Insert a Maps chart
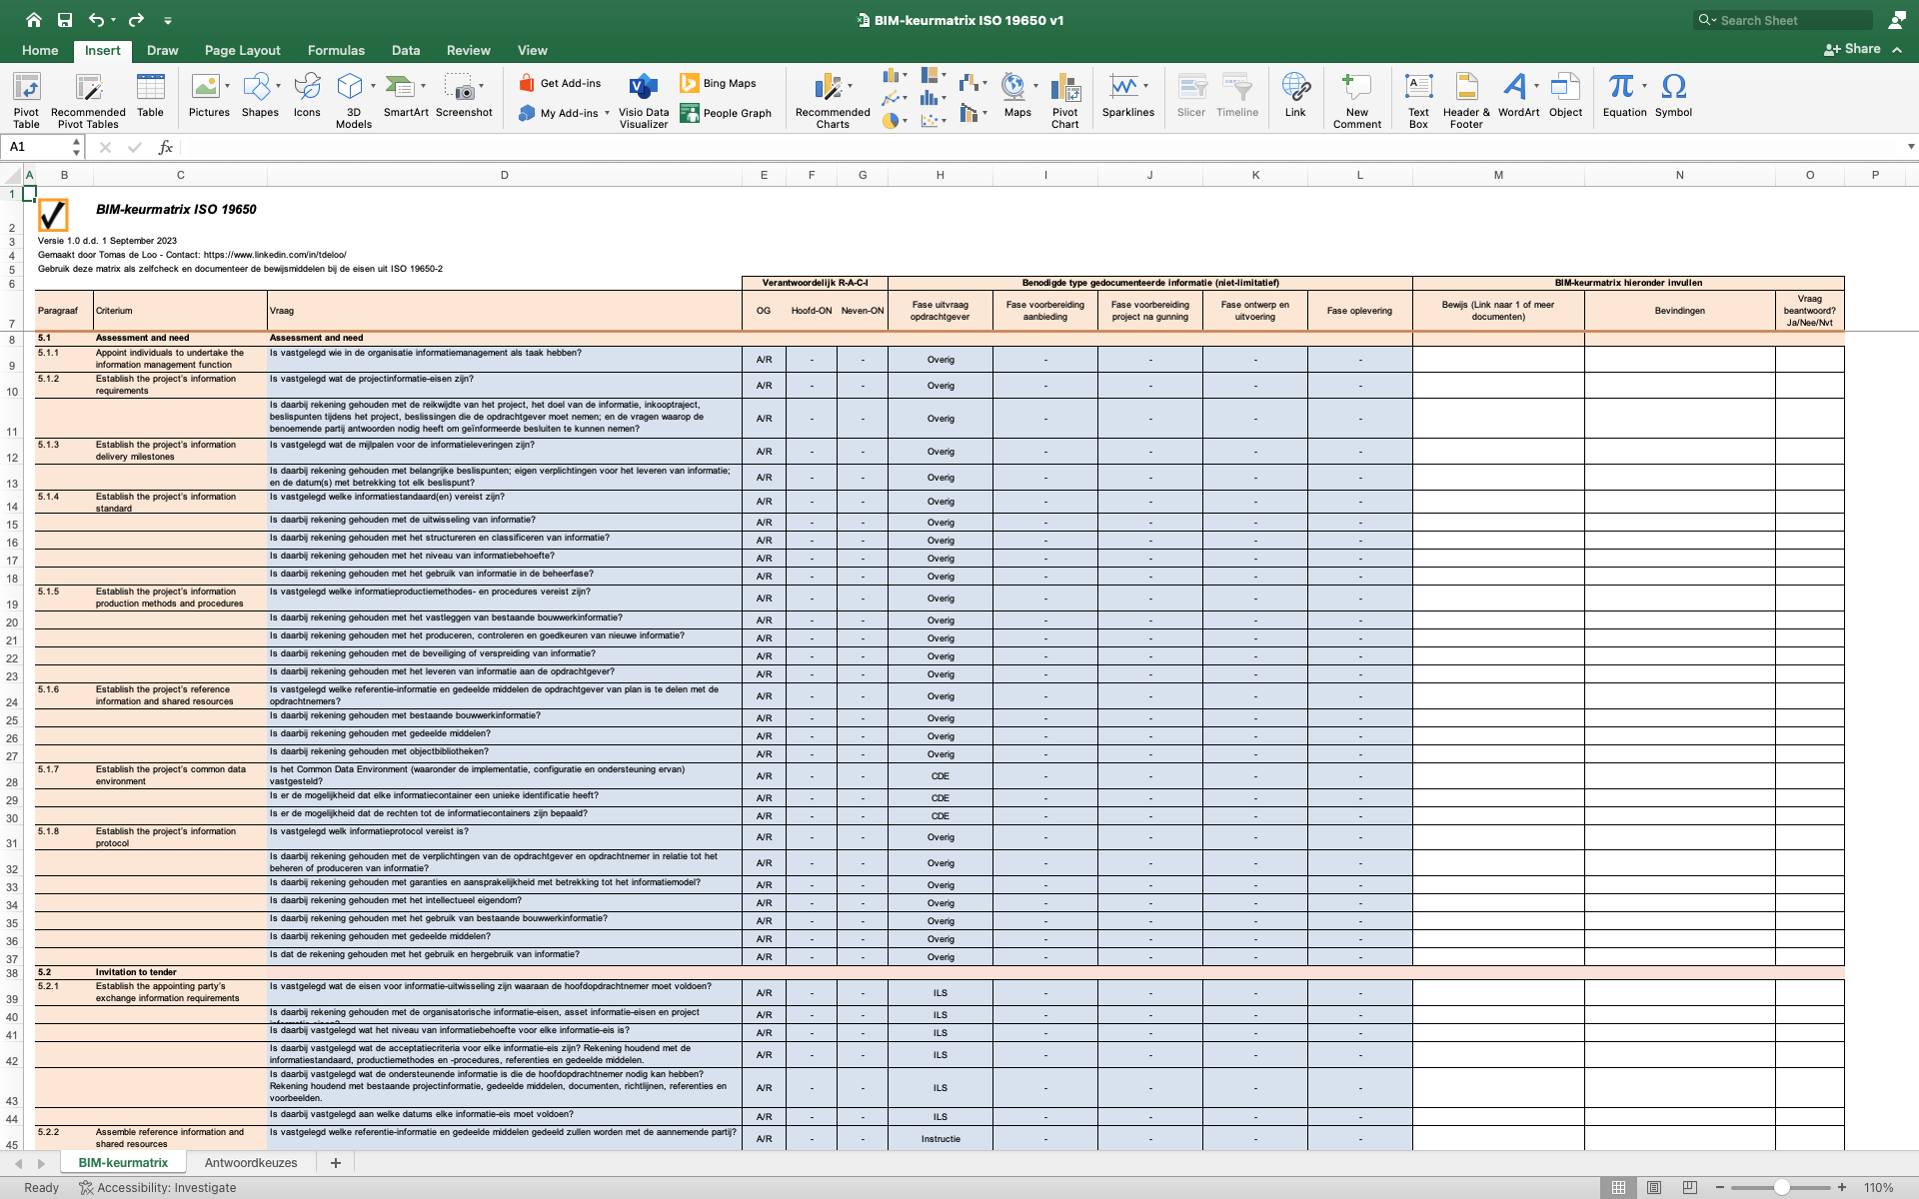 [x=1017, y=95]
